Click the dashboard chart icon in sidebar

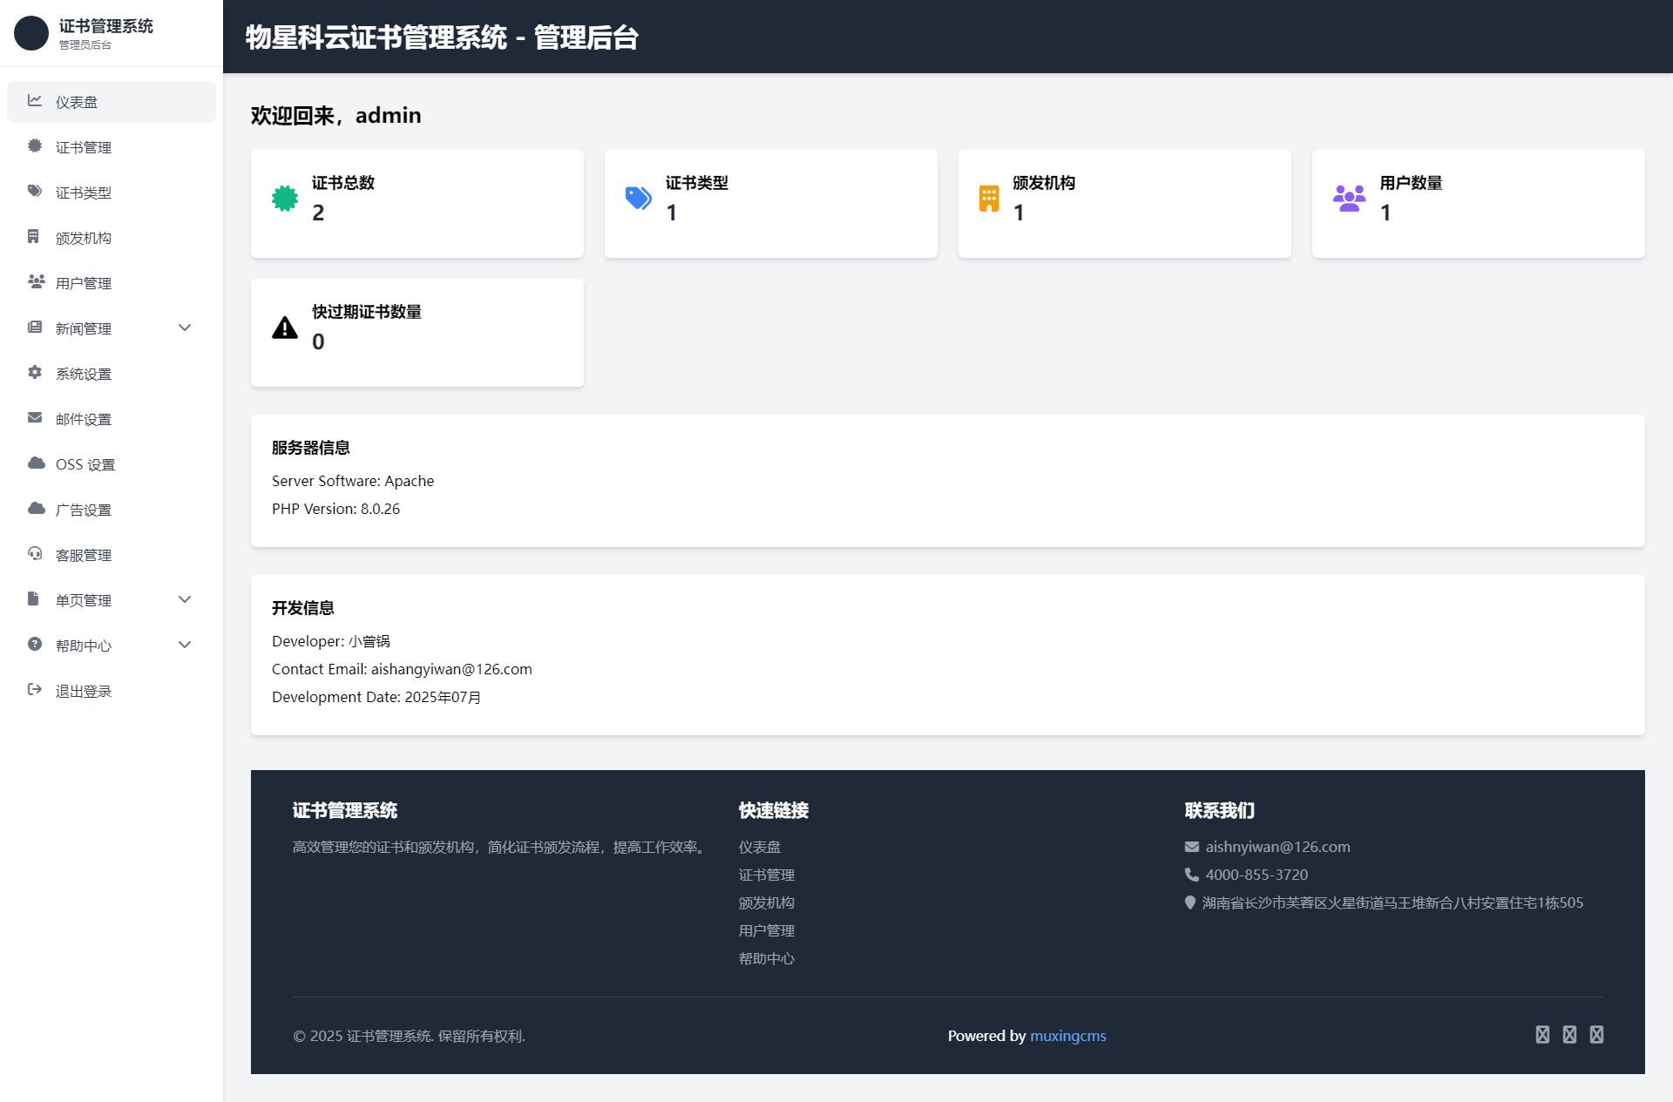pos(35,101)
